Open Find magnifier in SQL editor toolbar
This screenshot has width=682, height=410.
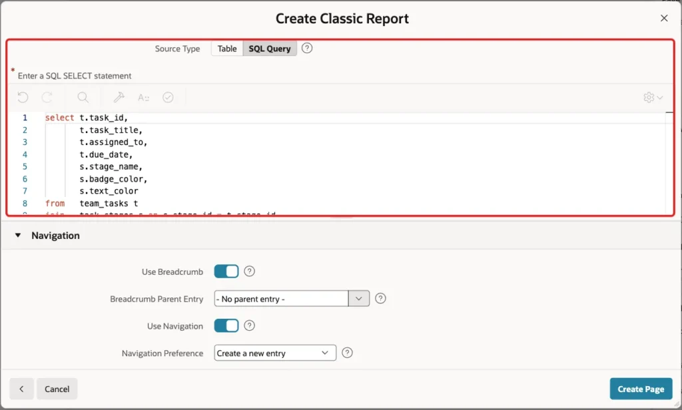[x=83, y=97]
